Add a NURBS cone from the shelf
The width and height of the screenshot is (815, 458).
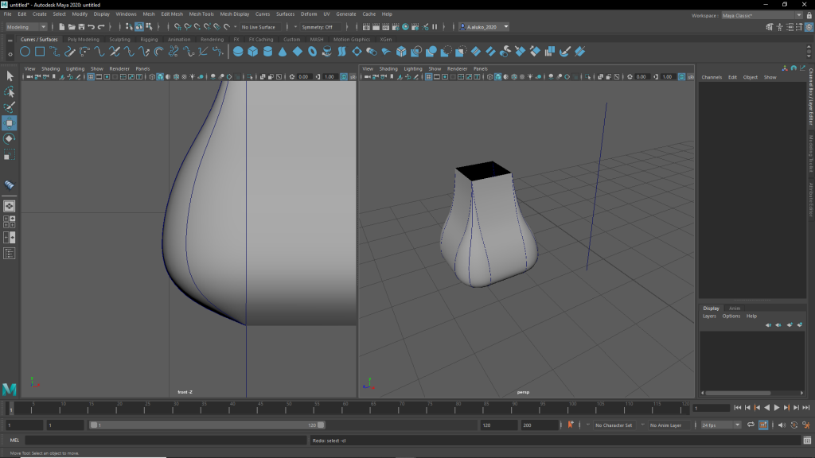pyautogui.click(x=283, y=52)
